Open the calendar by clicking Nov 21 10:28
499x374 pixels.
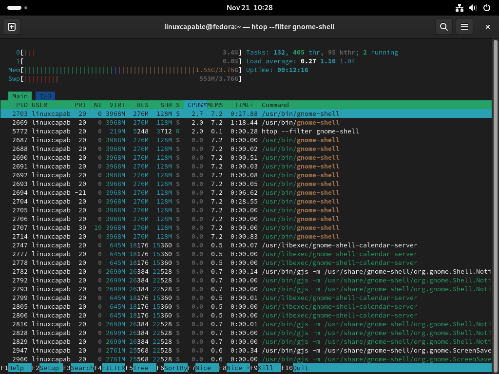coord(249,8)
